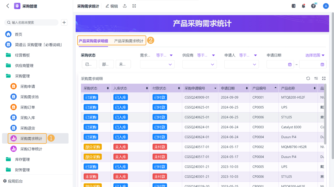The width and height of the screenshot is (334, 187).
Task: Open the notification bell
Action: 303,6
